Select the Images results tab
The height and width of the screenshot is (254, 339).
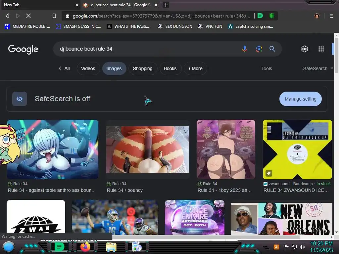click(114, 68)
